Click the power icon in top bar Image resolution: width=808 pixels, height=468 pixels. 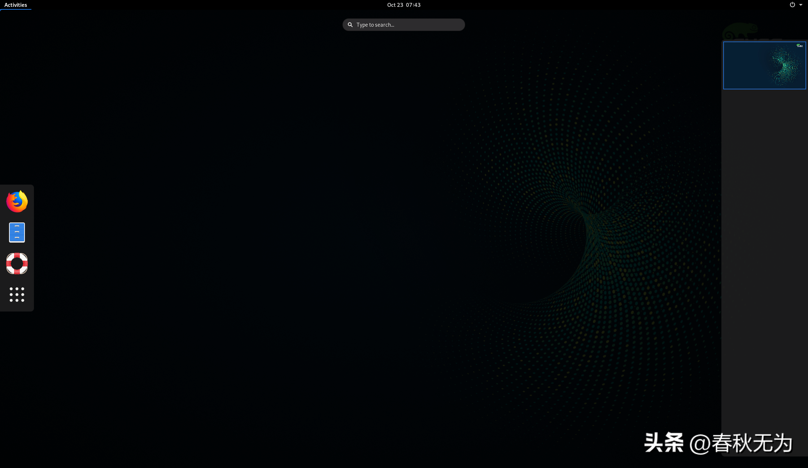792,5
